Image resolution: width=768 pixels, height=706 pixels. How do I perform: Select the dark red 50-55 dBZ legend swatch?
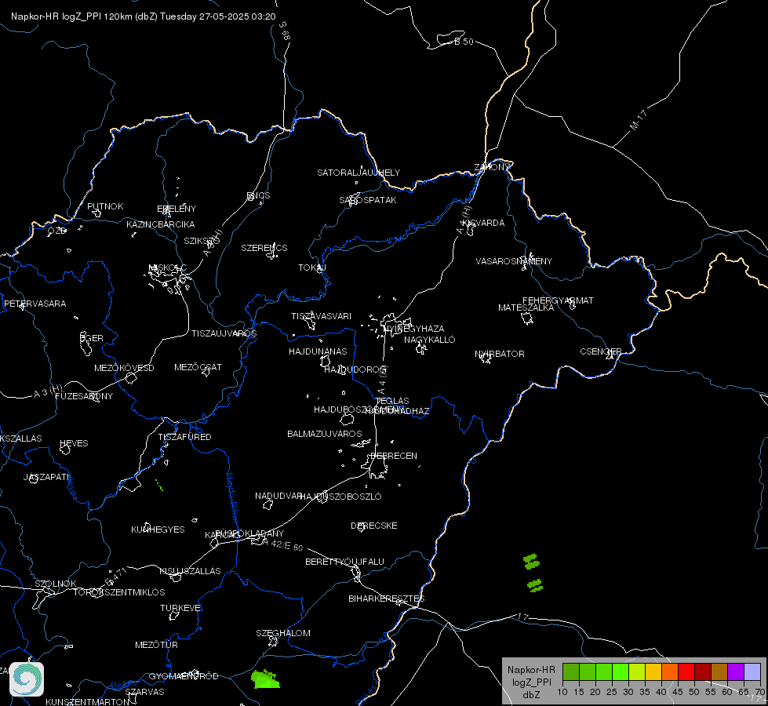tap(703, 672)
